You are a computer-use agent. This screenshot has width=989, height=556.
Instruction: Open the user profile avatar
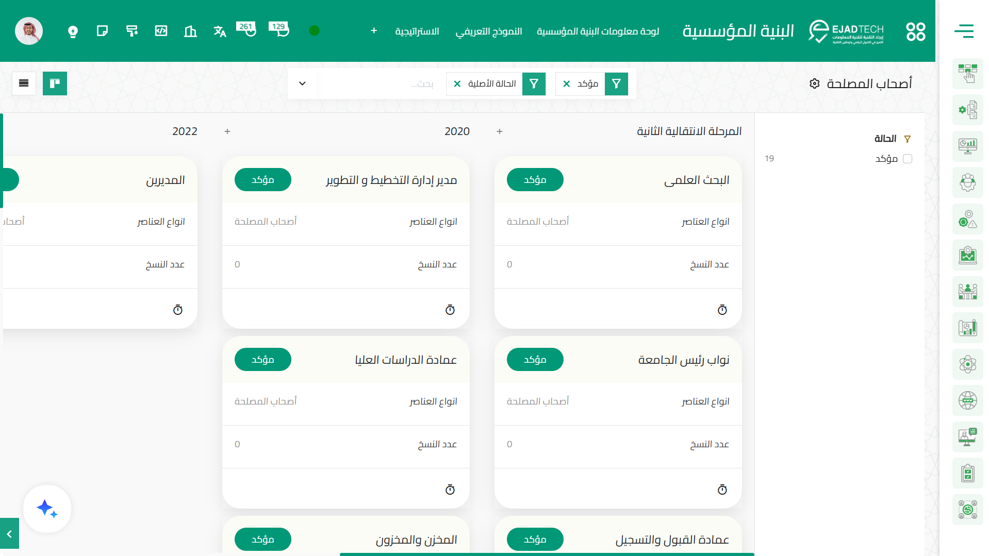[29, 31]
